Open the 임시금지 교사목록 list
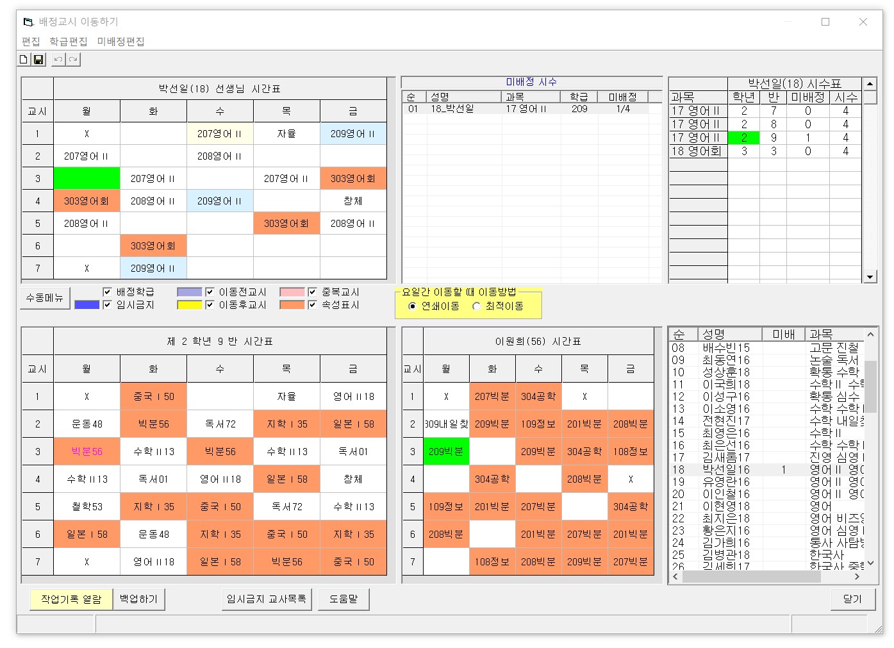The image size is (894, 648). tap(267, 599)
